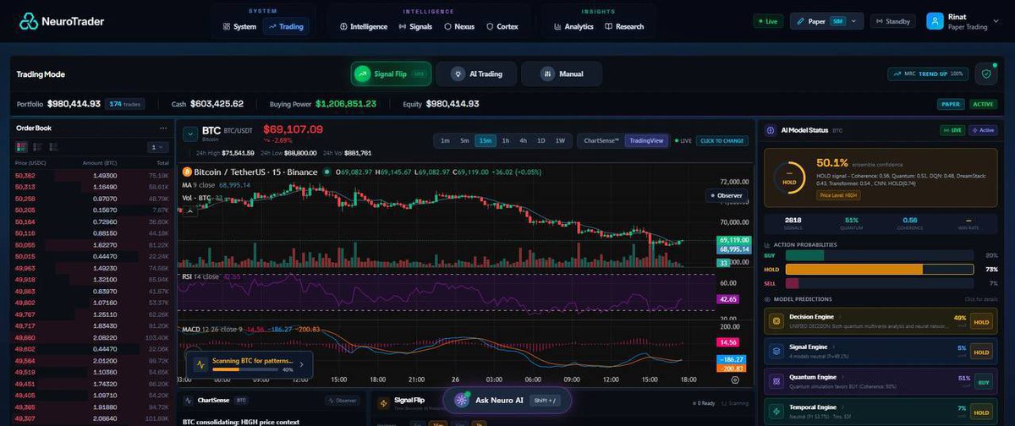This screenshot has height=426, width=1015.
Task: Open the Nexus page
Action: [459, 26]
